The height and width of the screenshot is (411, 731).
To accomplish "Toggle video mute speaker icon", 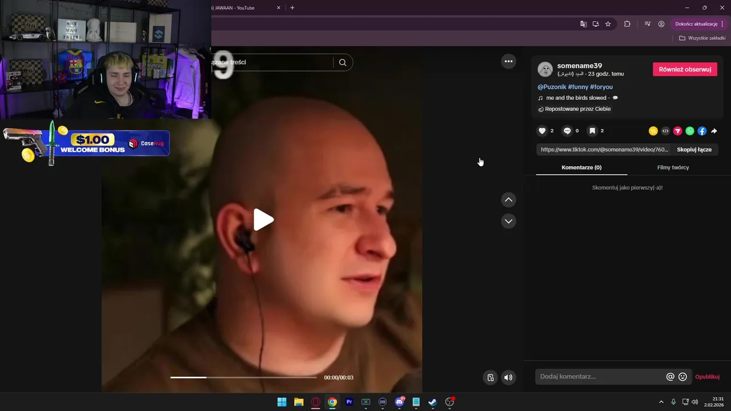I will (508, 377).
